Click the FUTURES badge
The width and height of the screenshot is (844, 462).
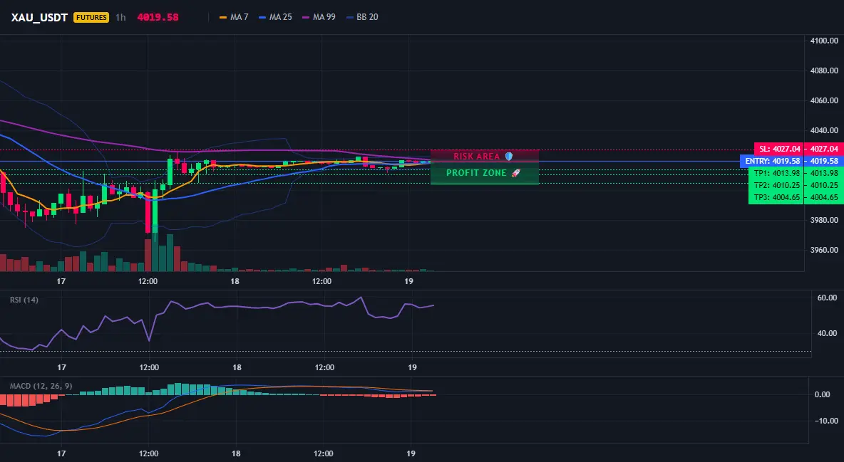pyautogui.click(x=91, y=17)
